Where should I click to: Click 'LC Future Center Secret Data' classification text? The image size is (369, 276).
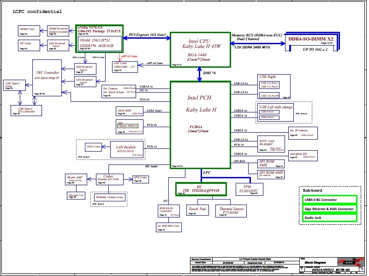tap(255, 259)
